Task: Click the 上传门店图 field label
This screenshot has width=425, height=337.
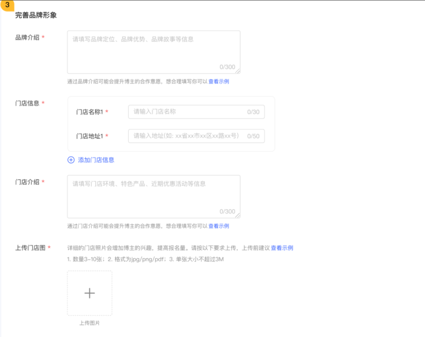Action: click(30, 248)
